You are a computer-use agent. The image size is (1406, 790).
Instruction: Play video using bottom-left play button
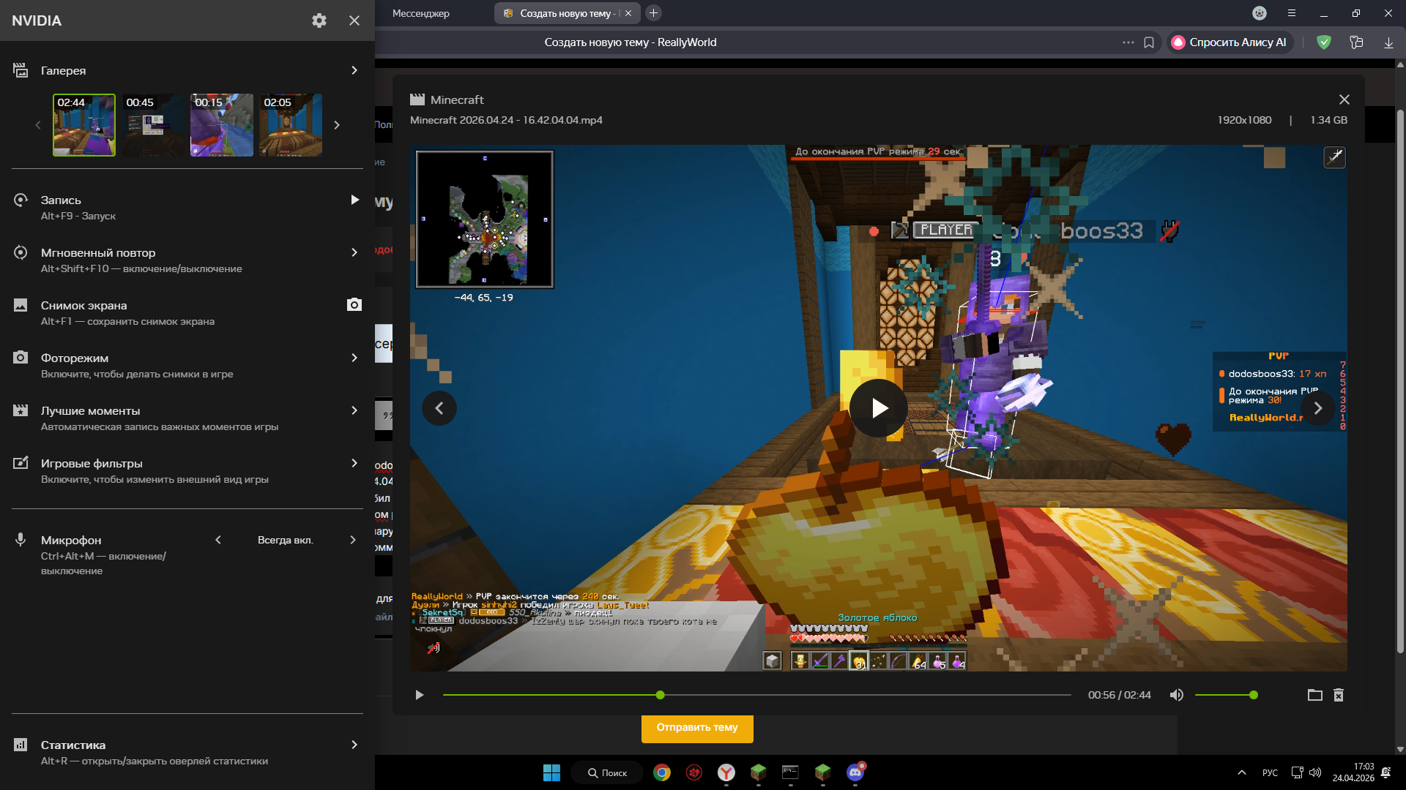419,695
